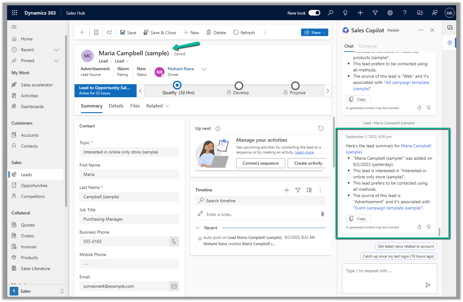
Task: Give thumbs up to Maria Campbell summary
Action: pyautogui.click(x=419, y=227)
